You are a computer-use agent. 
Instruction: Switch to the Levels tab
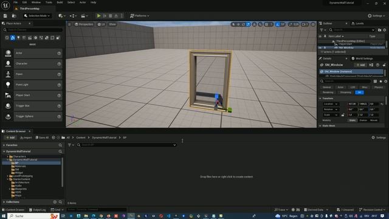[357, 23]
